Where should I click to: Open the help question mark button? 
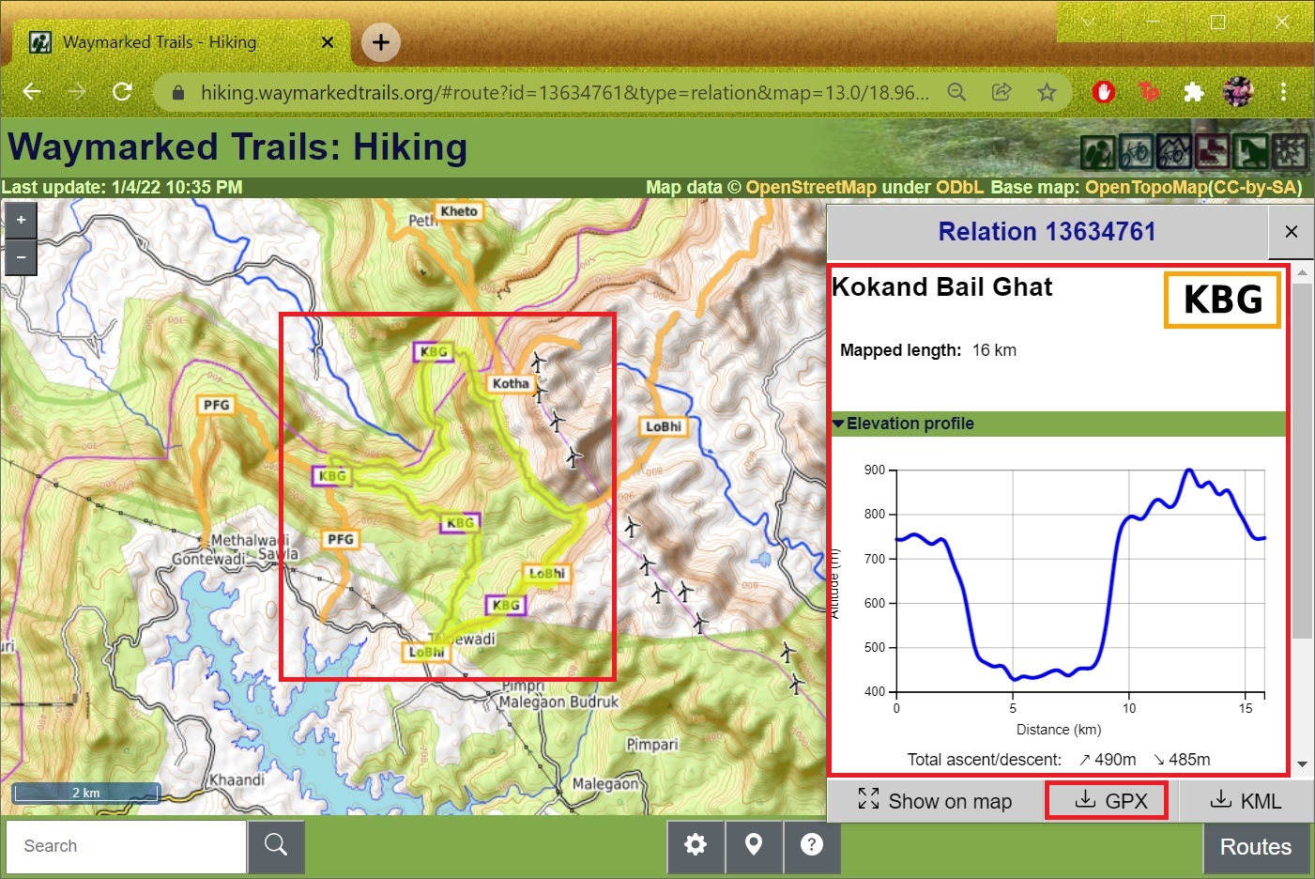pyautogui.click(x=812, y=845)
